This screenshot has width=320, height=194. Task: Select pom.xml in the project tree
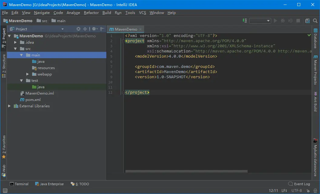pos(33,100)
